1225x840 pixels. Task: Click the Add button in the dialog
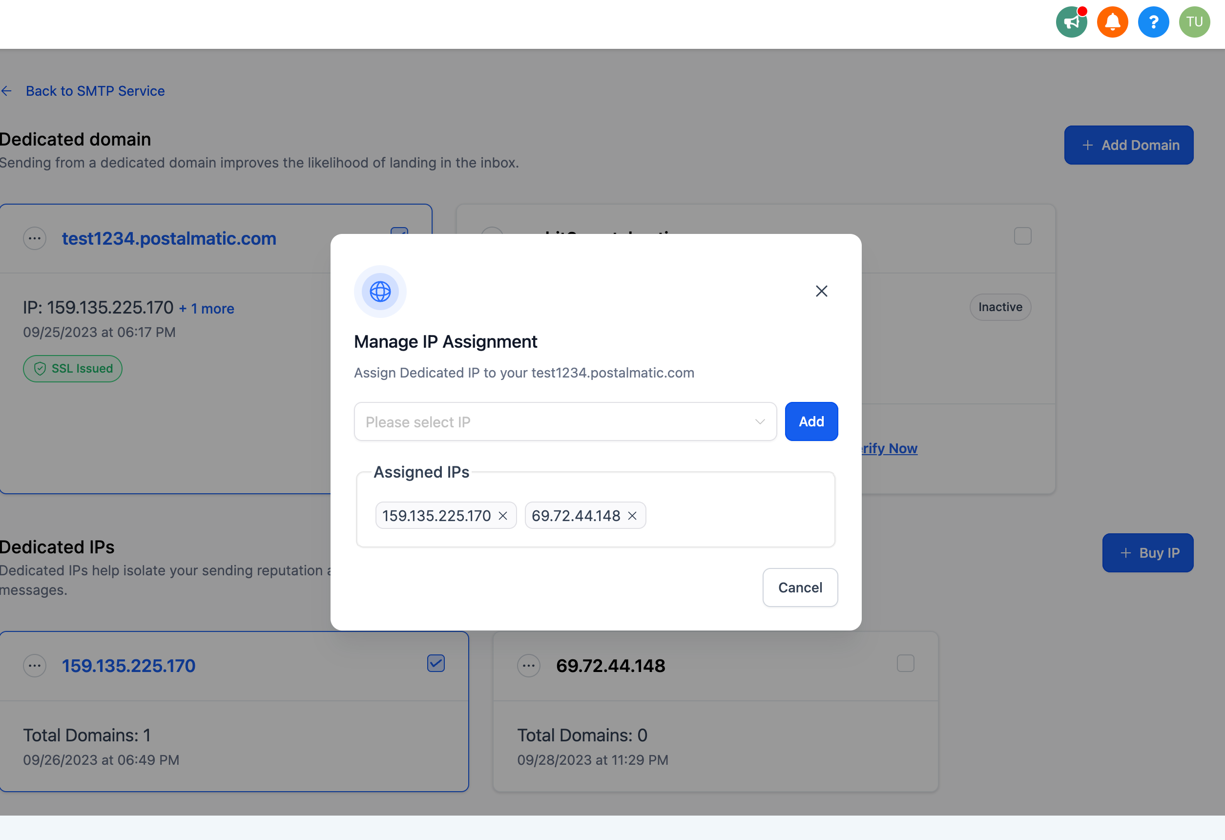pyautogui.click(x=811, y=422)
